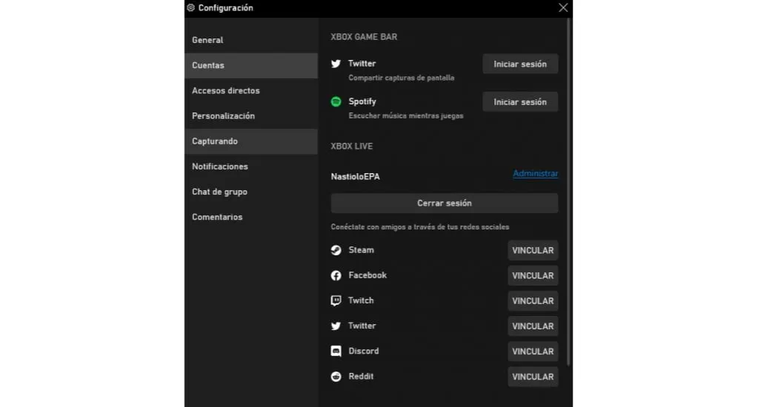Click 'Conéctate con amigos' description text

[420, 227]
